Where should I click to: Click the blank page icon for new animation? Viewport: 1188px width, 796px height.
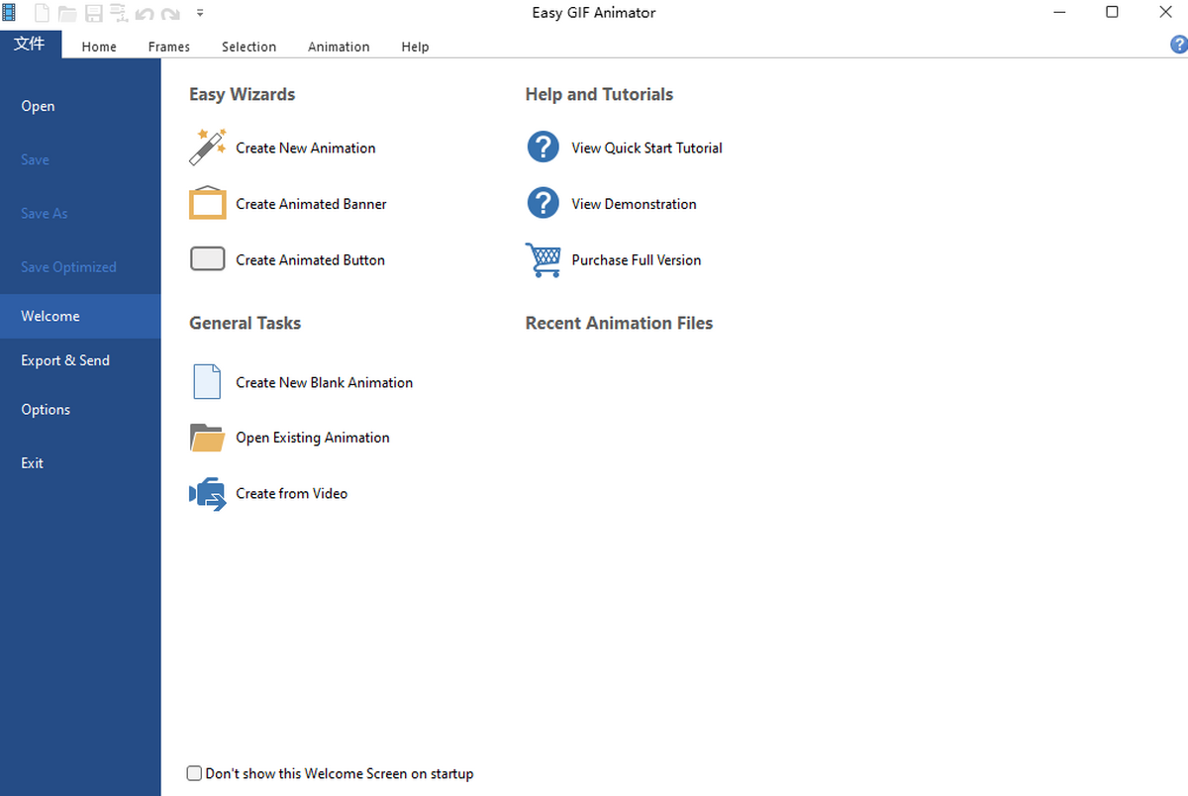[x=207, y=382]
